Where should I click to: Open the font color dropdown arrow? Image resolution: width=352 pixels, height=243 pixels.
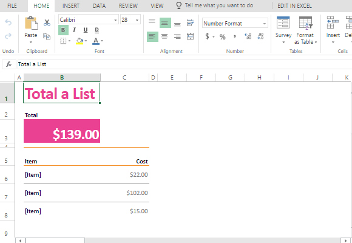(102, 41)
